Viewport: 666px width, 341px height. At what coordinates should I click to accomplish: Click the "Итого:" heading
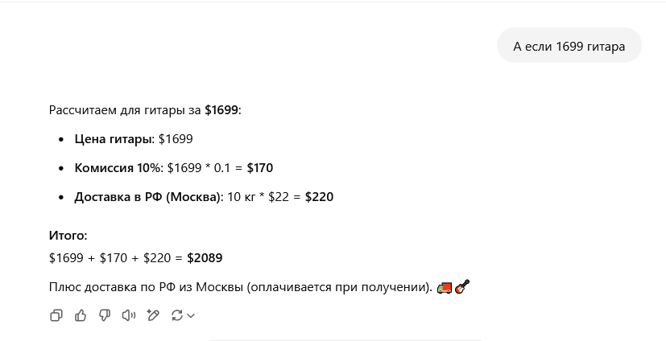pyautogui.click(x=68, y=236)
